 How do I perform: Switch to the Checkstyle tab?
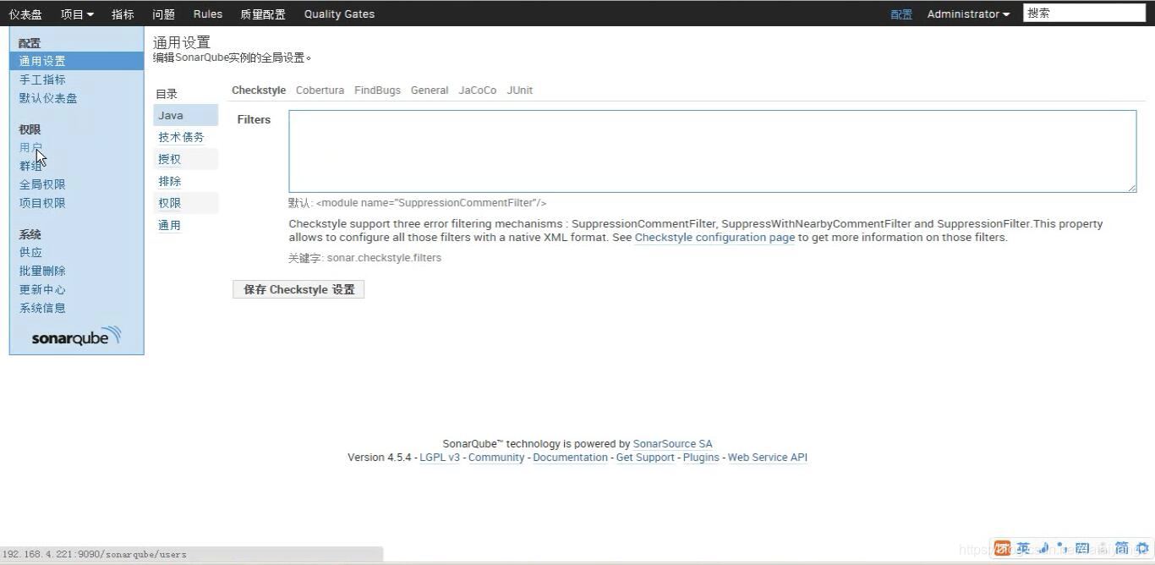(259, 91)
